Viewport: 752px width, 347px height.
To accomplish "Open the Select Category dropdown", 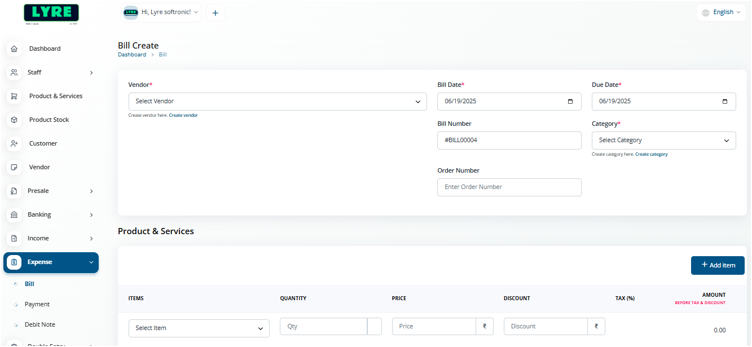I will (663, 140).
